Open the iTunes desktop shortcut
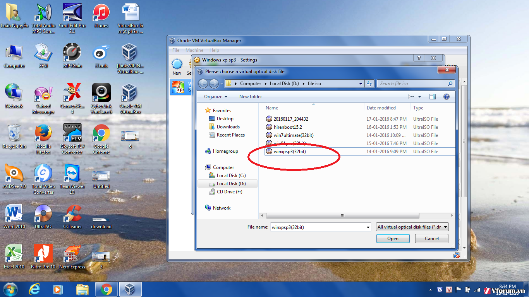The image size is (529, 297). click(101, 15)
